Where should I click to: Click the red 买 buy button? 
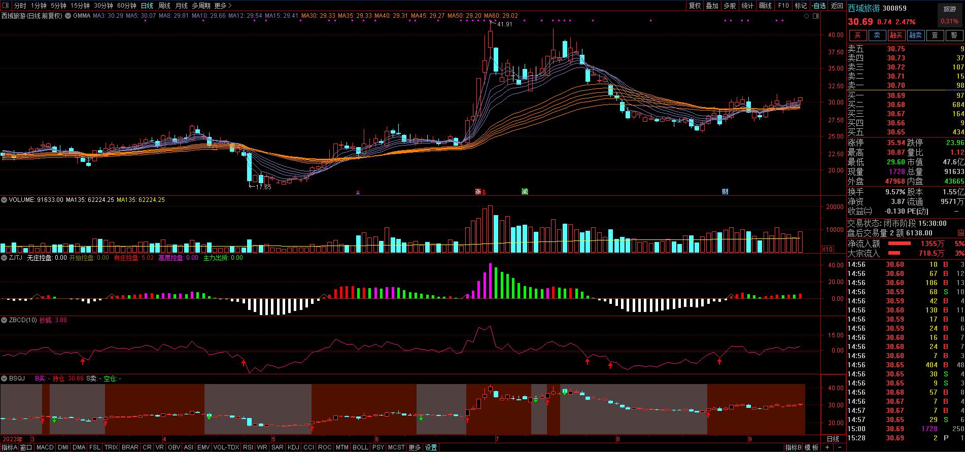[x=858, y=35]
